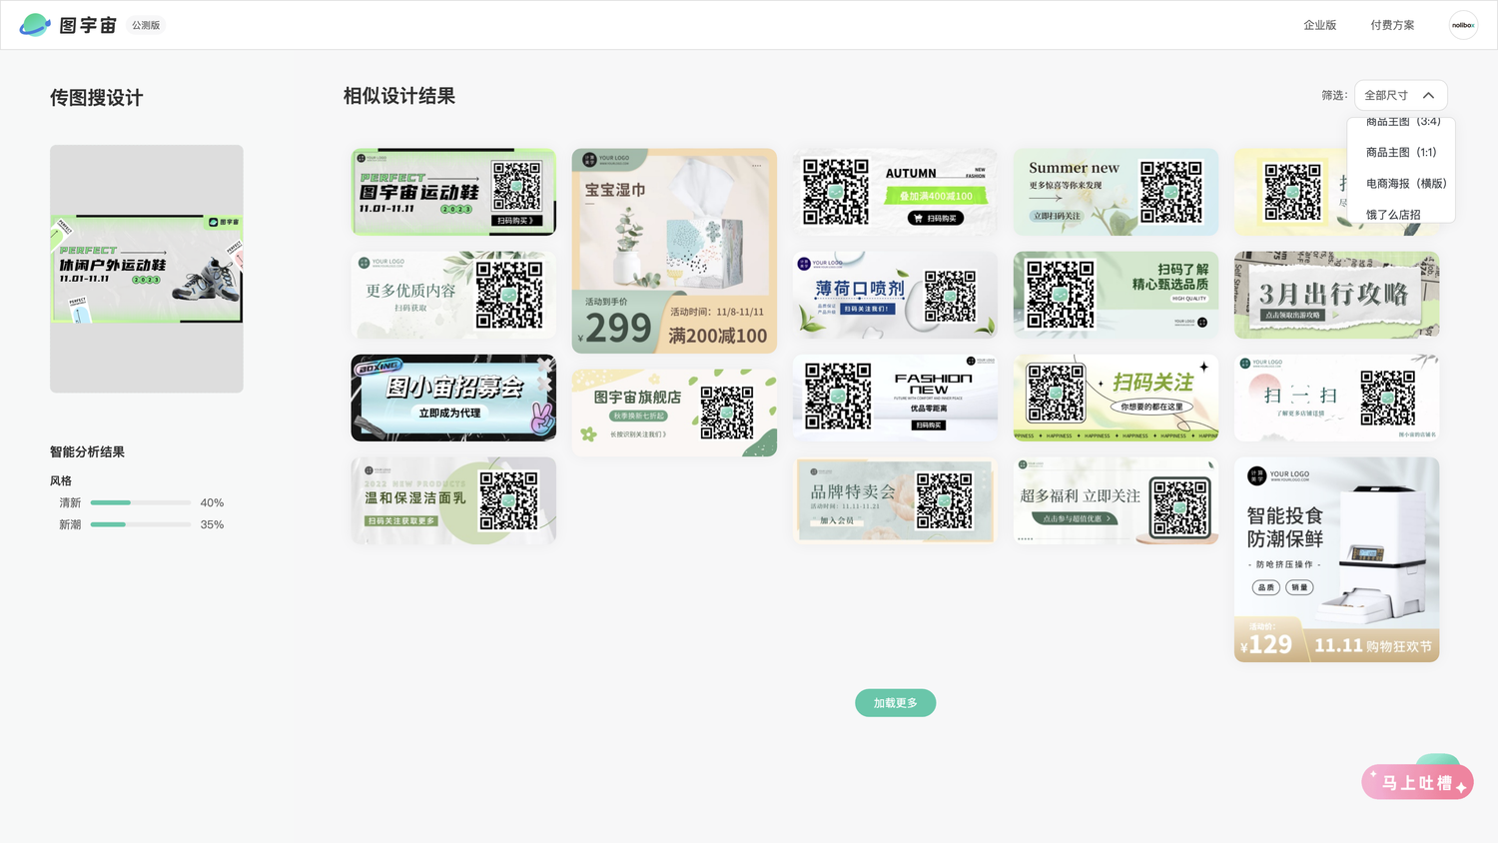Open the 企业版 link
The width and height of the screenshot is (1498, 843).
1319,25
